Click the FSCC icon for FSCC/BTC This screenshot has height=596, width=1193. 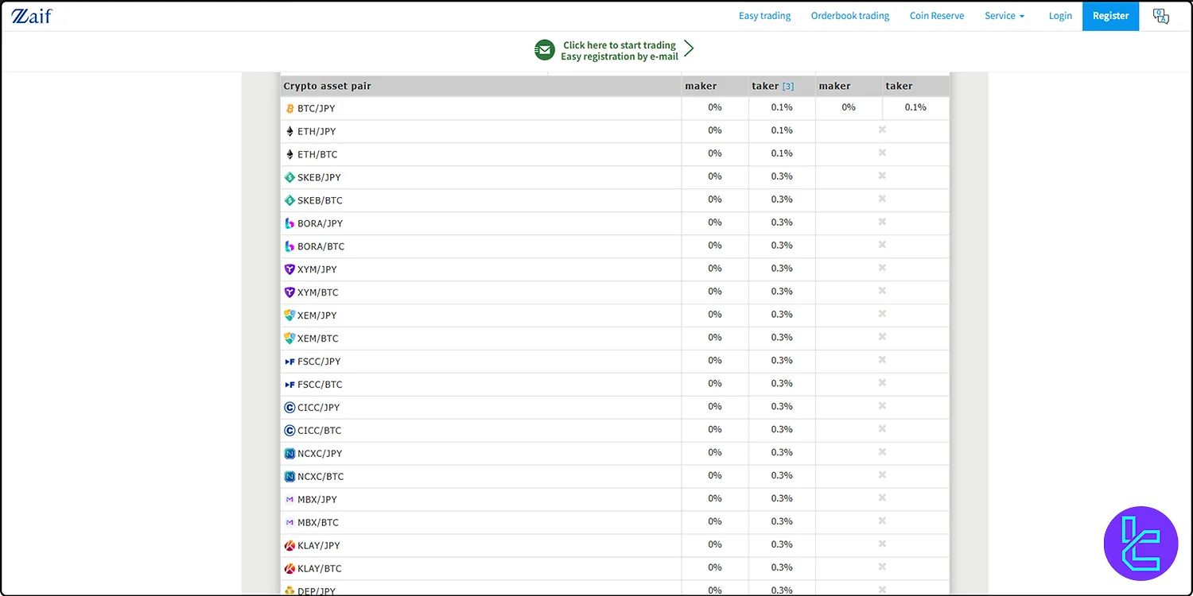(x=290, y=385)
